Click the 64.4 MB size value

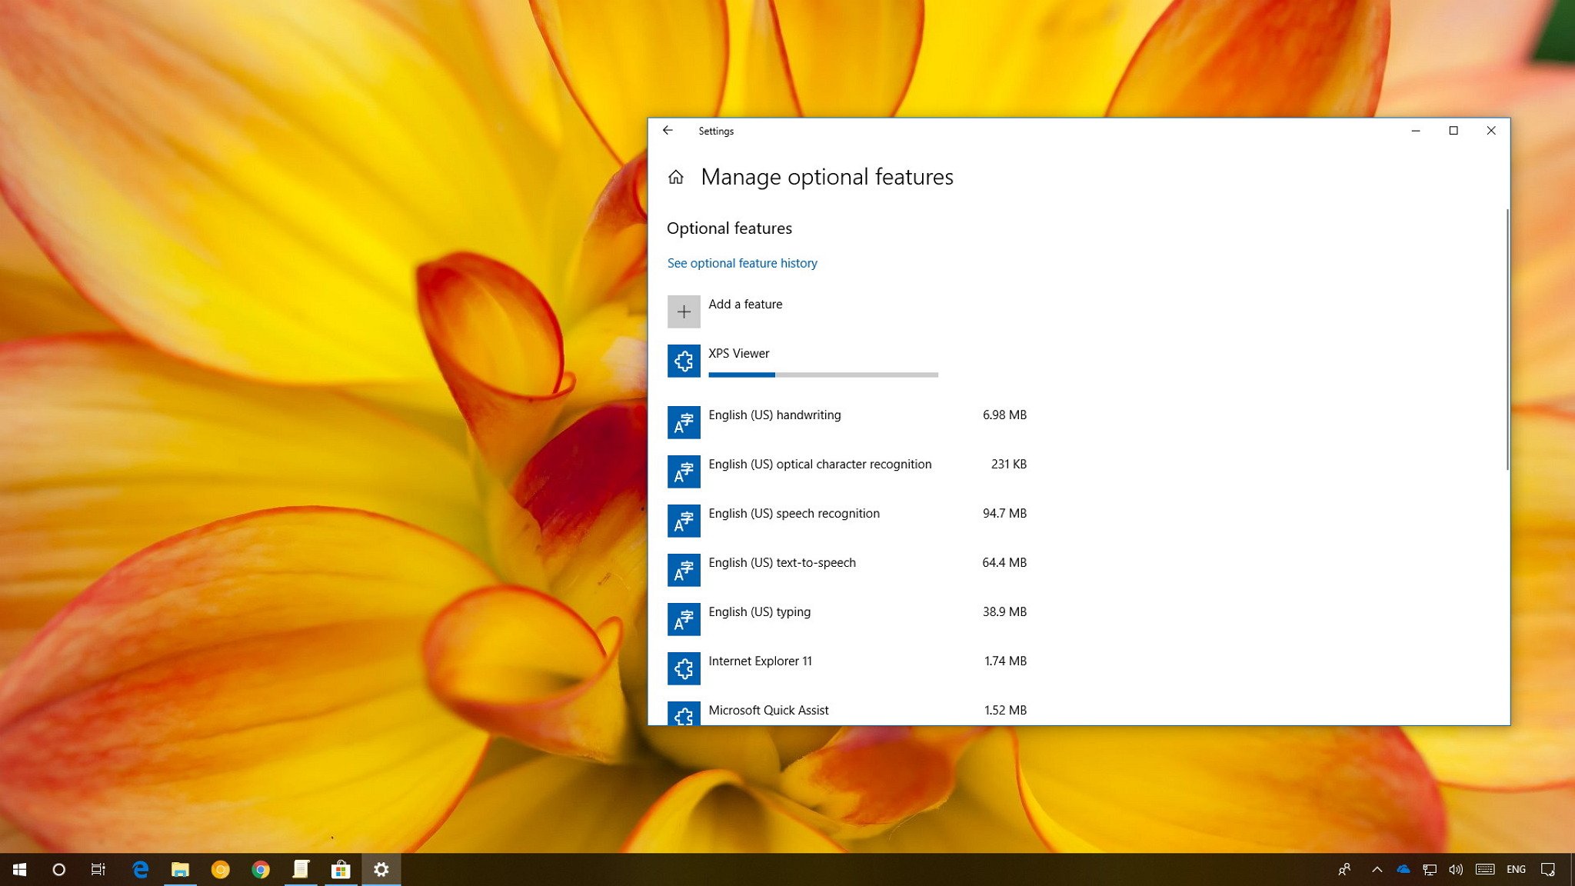pos(1004,563)
